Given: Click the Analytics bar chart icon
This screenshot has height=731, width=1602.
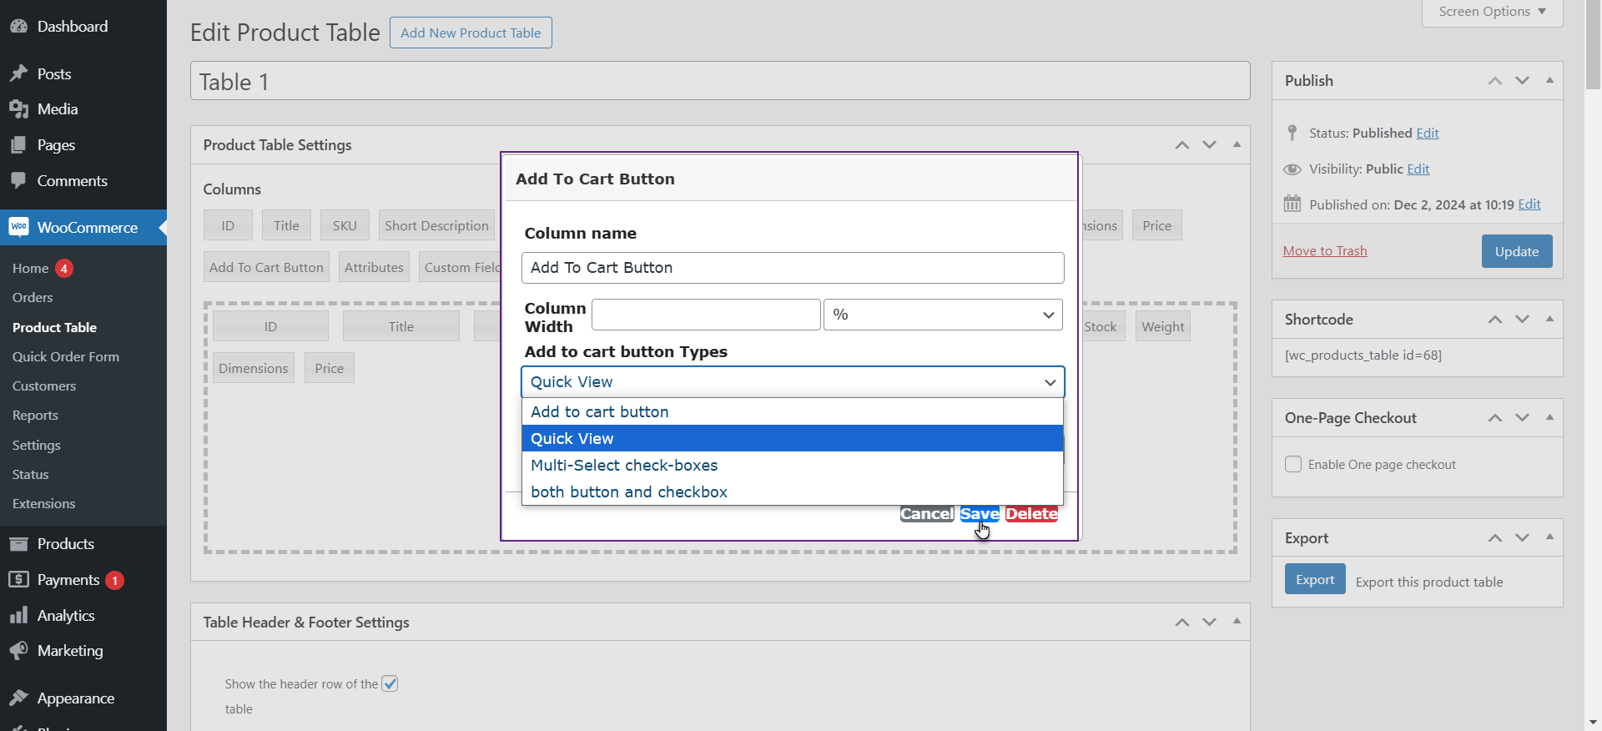Looking at the screenshot, I should pos(18,616).
